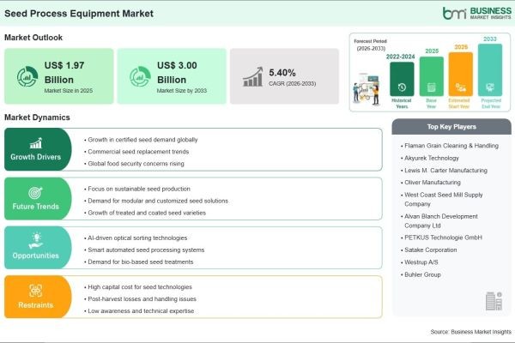Click 'Commercial seed replacement trends'

coord(138,152)
